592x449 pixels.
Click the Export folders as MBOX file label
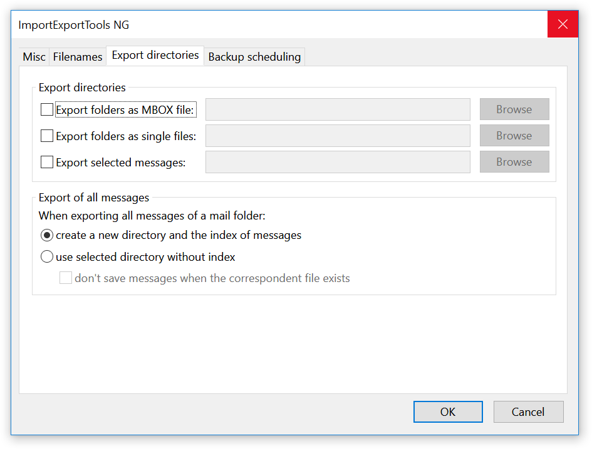[x=125, y=109]
